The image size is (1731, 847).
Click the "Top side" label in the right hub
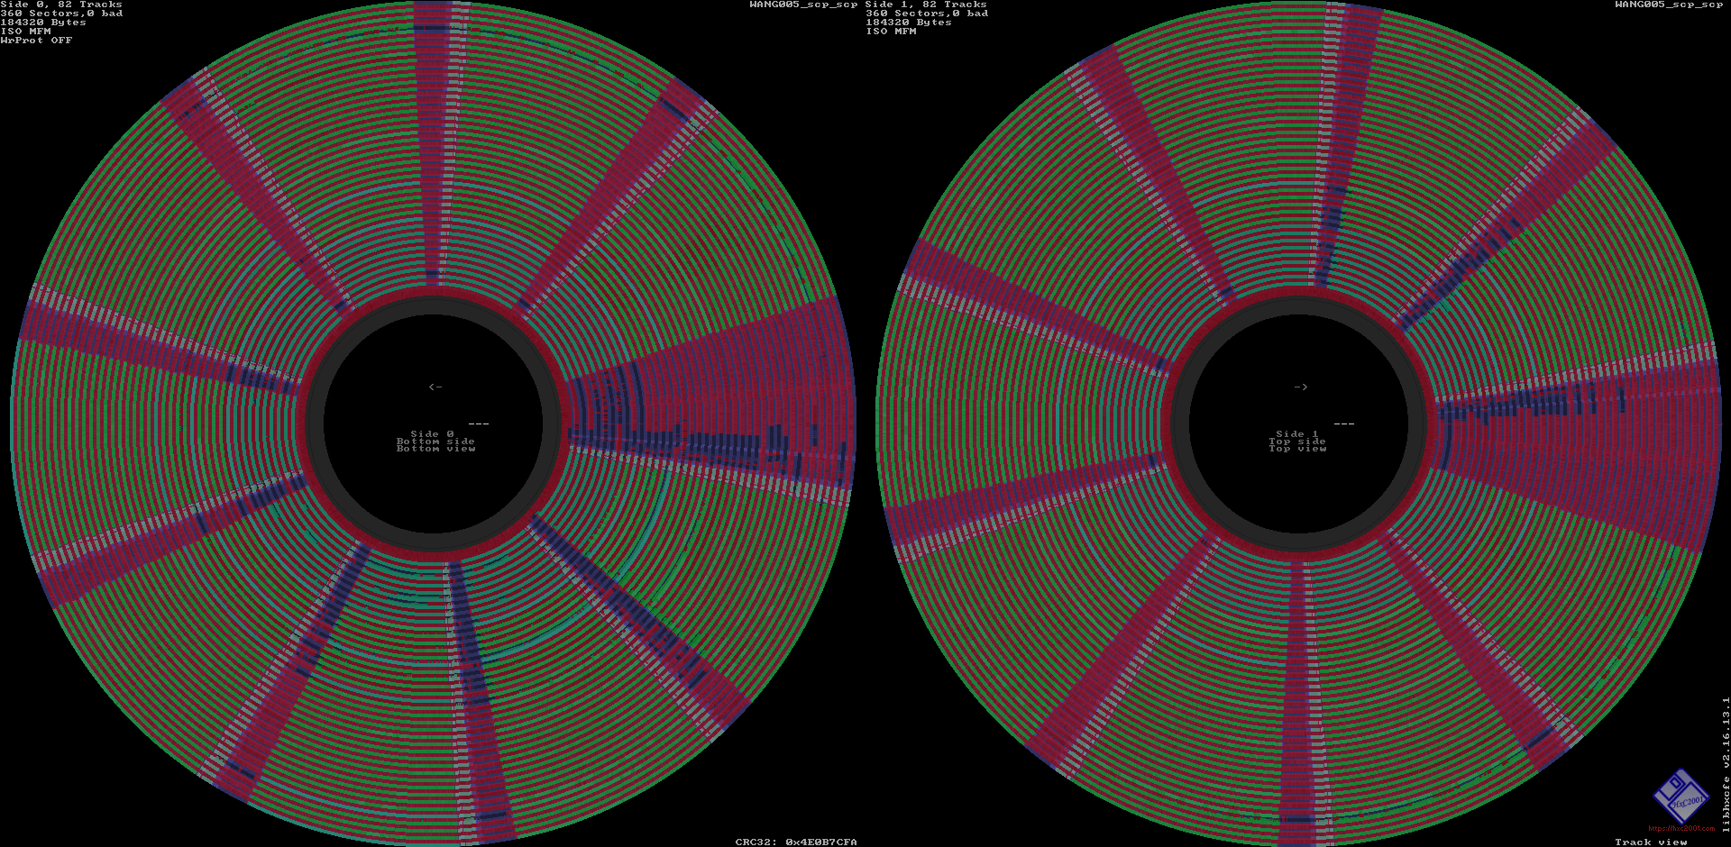click(x=1297, y=442)
